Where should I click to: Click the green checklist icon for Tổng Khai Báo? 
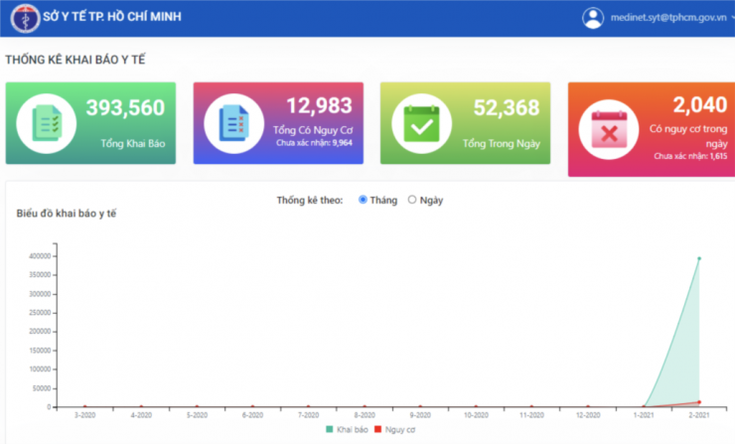pos(46,124)
